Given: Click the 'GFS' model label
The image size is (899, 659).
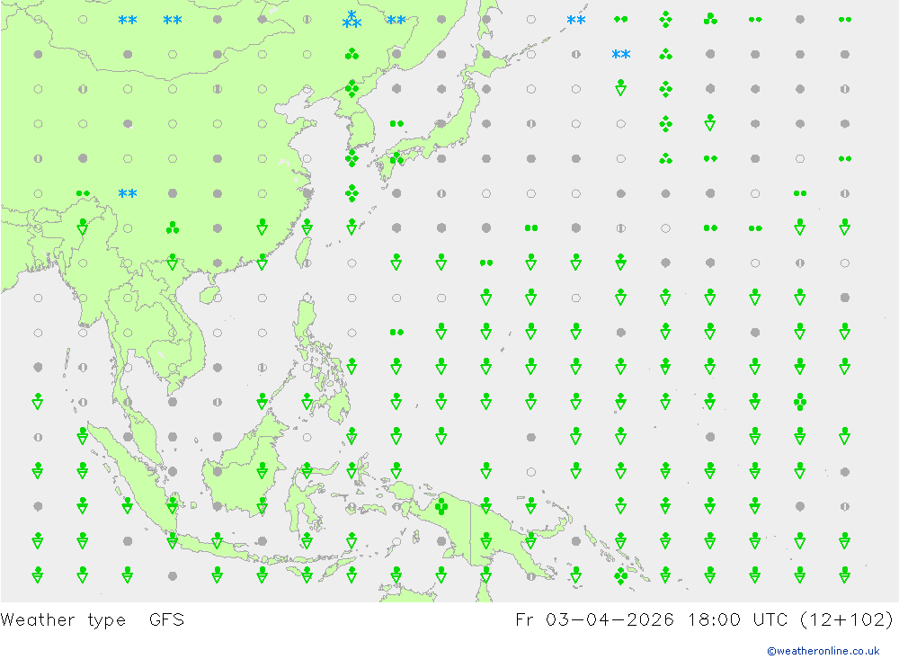Looking at the screenshot, I should [166, 619].
